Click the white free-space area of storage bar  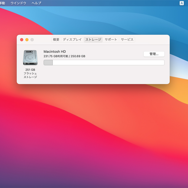[x=108, y=63]
